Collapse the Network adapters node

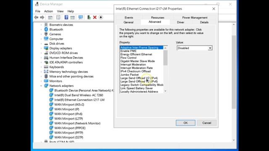[41, 86]
